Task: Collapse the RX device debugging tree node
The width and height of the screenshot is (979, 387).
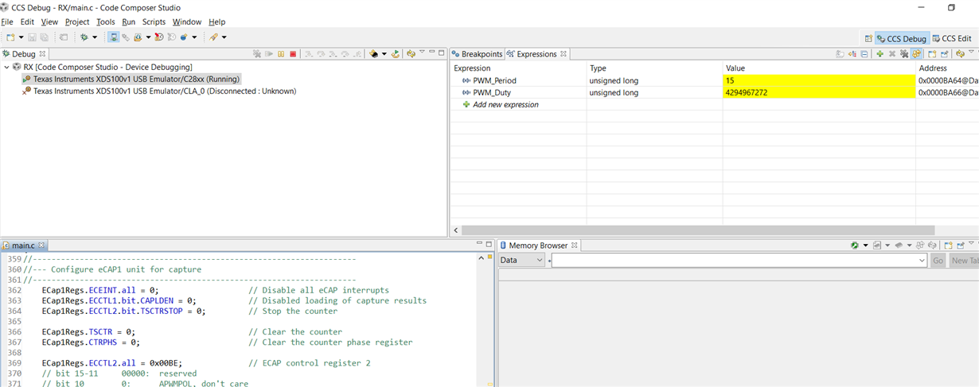Action: (6, 68)
